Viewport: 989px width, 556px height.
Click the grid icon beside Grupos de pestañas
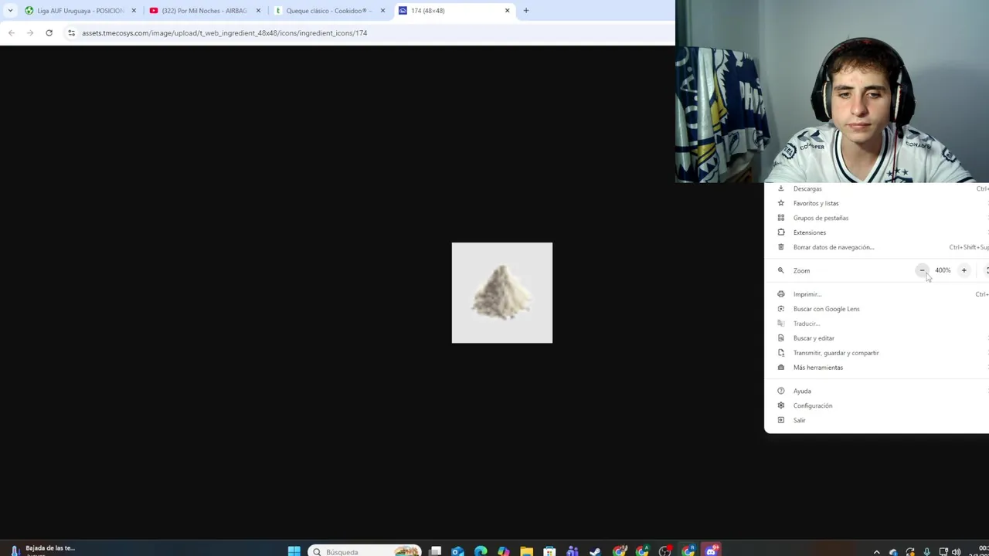click(x=780, y=218)
